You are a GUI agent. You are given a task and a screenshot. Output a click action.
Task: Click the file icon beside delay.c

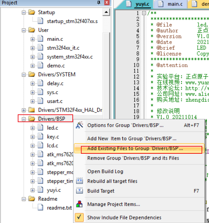click(x=40, y=83)
